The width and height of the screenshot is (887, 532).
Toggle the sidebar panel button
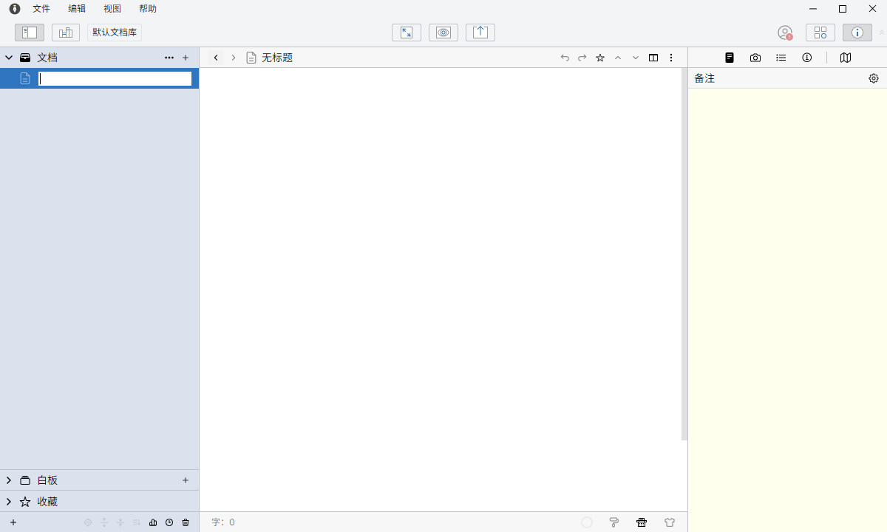[30, 33]
